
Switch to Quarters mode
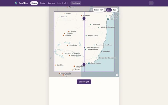click(x=51, y=3)
